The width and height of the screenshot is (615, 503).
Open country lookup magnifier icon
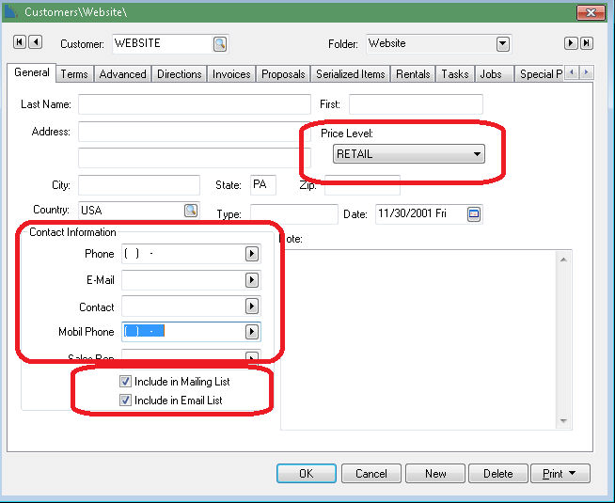tap(190, 211)
